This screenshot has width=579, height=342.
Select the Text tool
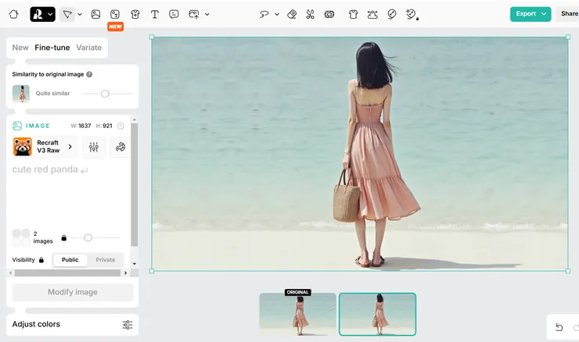155,14
